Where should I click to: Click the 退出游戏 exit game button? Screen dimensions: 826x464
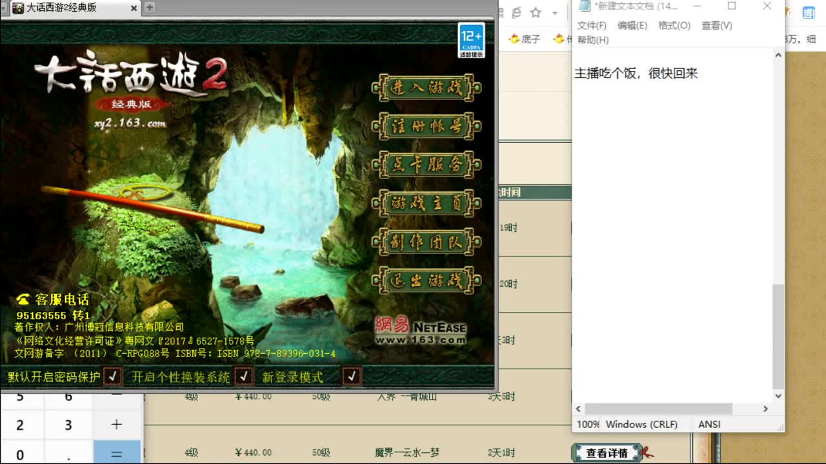[427, 280]
